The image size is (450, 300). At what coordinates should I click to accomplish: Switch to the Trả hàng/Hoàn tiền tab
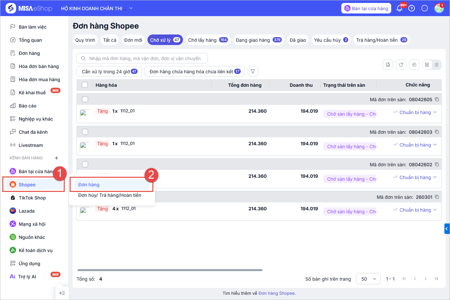[x=382, y=40]
